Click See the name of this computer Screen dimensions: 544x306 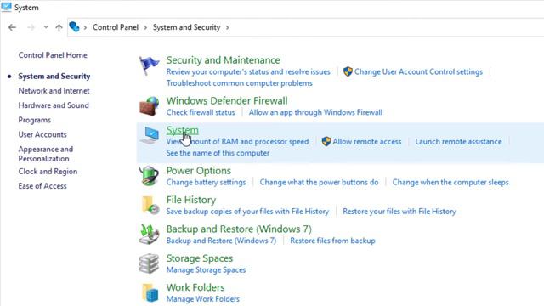218,153
